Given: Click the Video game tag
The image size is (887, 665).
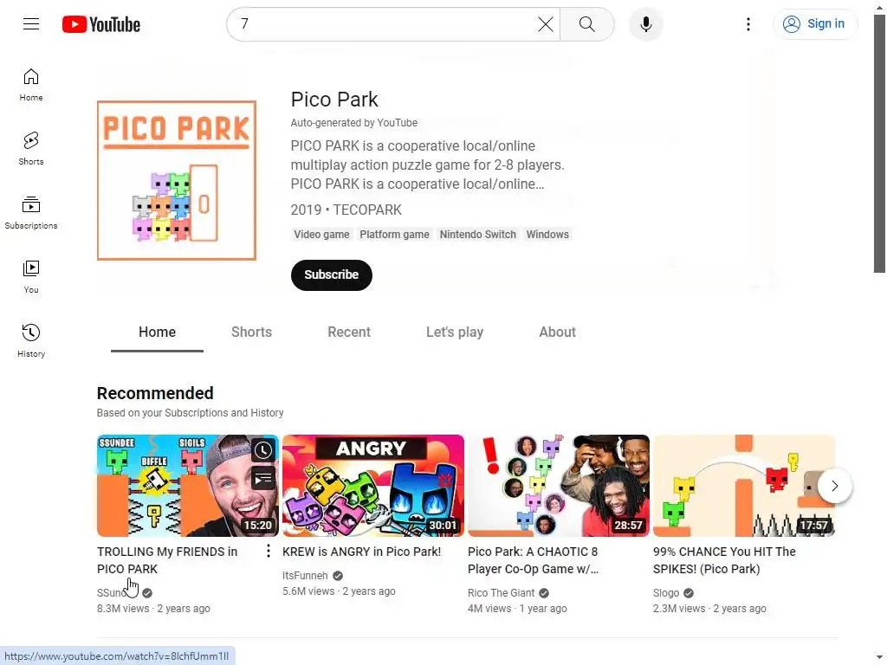Looking at the screenshot, I should click(x=321, y=234).
